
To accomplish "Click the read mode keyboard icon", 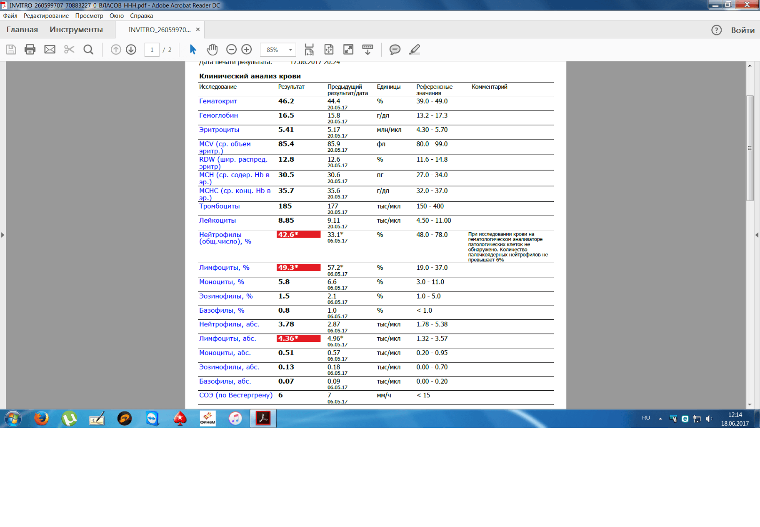I will [367, 50].
